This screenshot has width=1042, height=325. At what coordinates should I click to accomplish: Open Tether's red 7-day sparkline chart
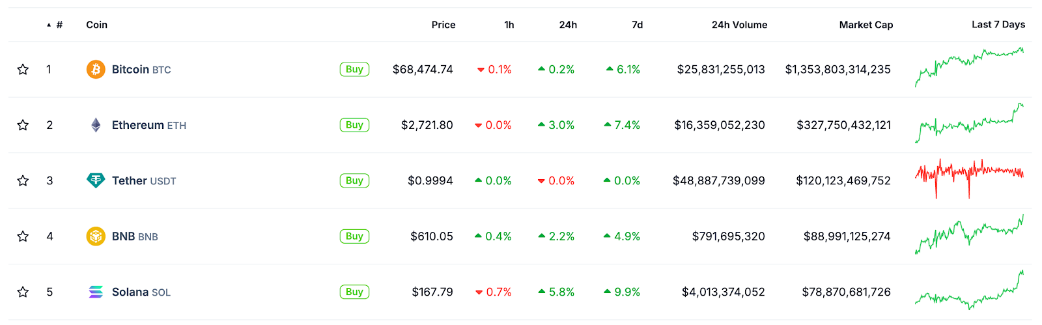pos(969,177)
